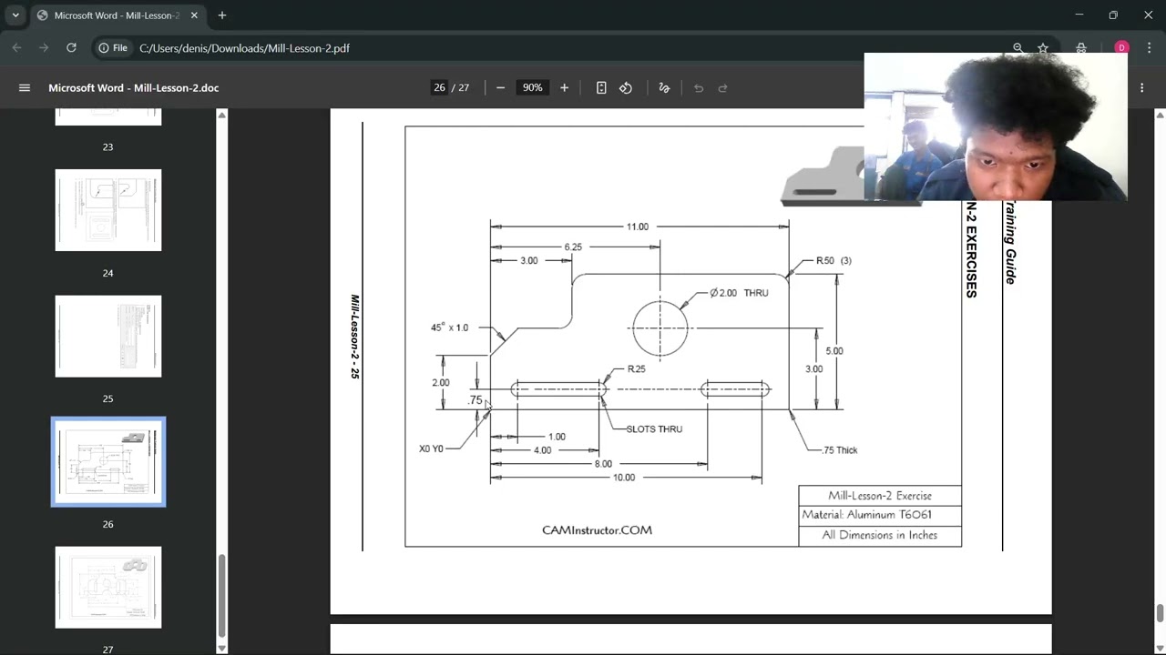Click the CAMInstructor.COM text in the drawing
Screen dimensions: 1166x655
click(x=597, y=530)
